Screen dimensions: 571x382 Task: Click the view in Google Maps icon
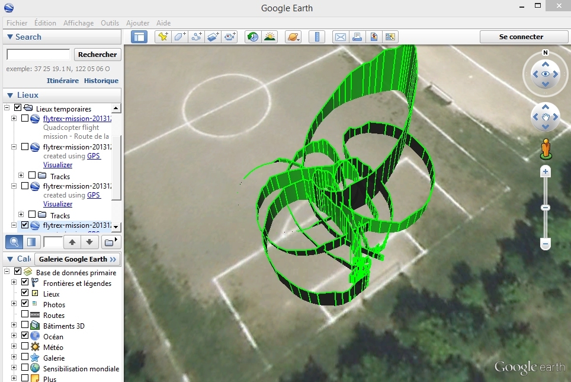coord(390,37)
